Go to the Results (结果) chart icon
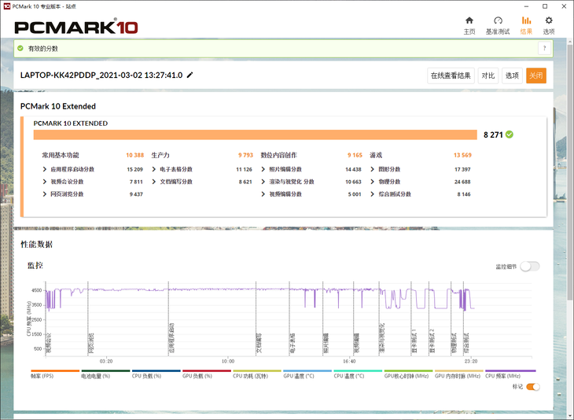The height and width of the screenshot is (420, 574). coord(526,21)
